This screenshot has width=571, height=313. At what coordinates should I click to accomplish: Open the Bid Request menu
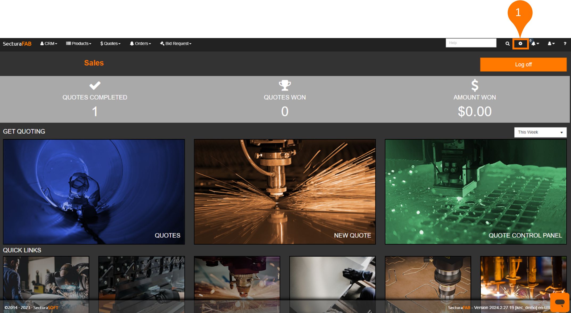176,44
